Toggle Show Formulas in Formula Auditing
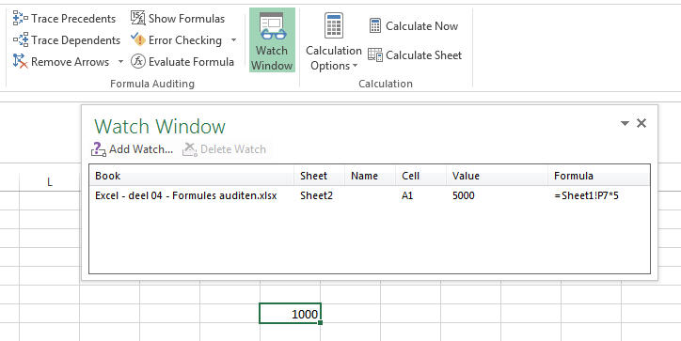 pos(178,19)
